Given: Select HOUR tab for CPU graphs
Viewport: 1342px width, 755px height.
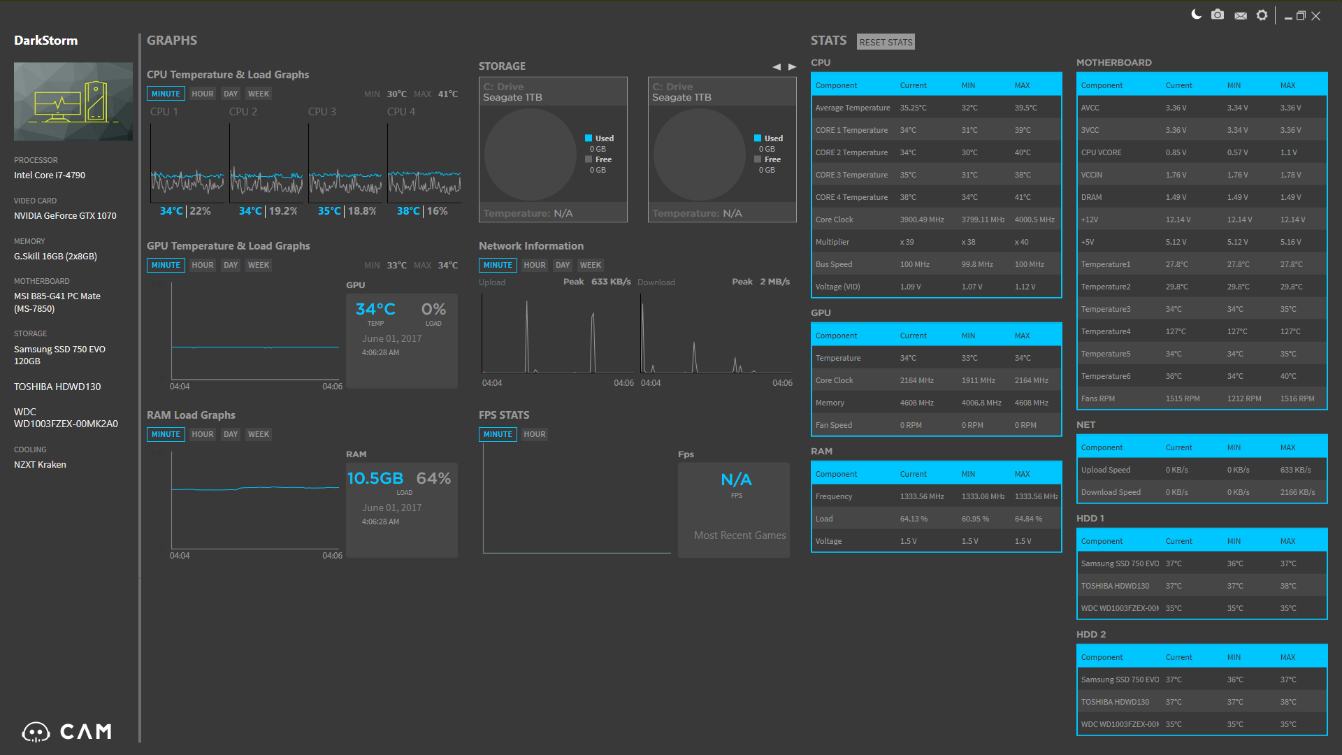Looking at the screenshot, I should [x=203, y=94].
